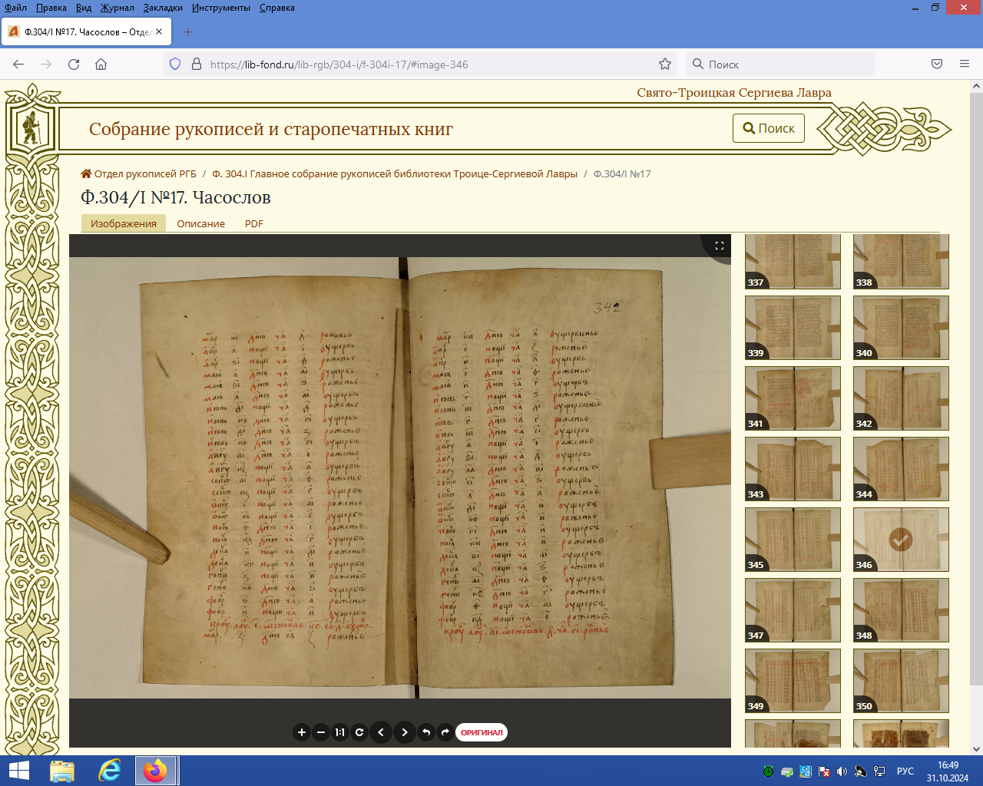Zoom in with the plus button

coord(302,732)
